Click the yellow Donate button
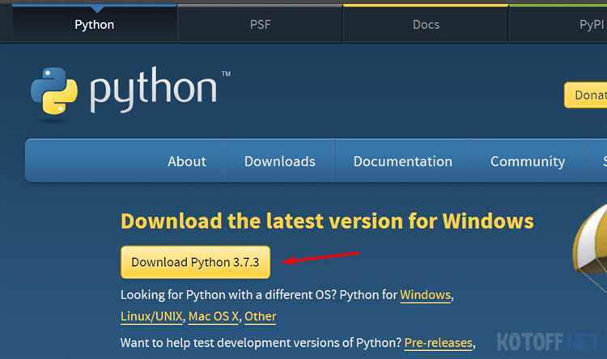This screenshot has height=359, width=607. pos(586,95)
